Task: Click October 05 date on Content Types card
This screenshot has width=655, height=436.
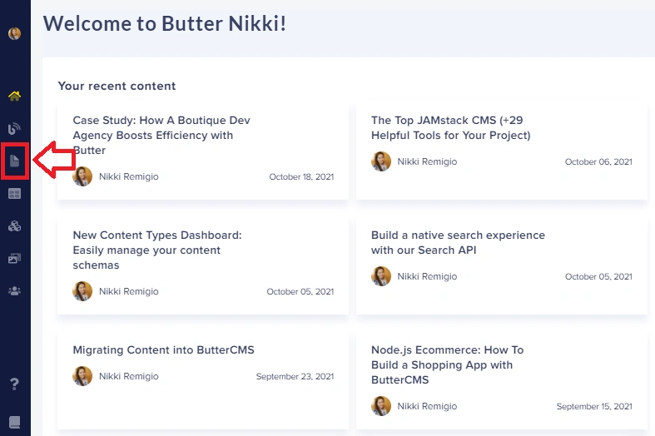Action: (x=300, y=291)
